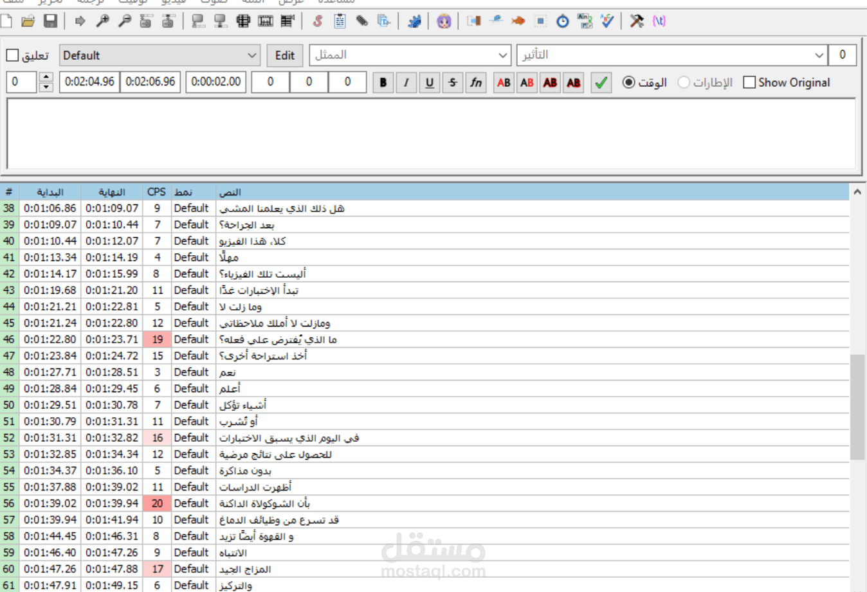Open the Automation manager

pos(414,21)
